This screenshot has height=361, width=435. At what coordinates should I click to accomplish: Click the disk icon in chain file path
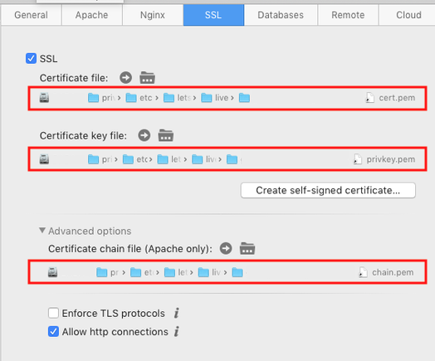[x=52, y=272]
